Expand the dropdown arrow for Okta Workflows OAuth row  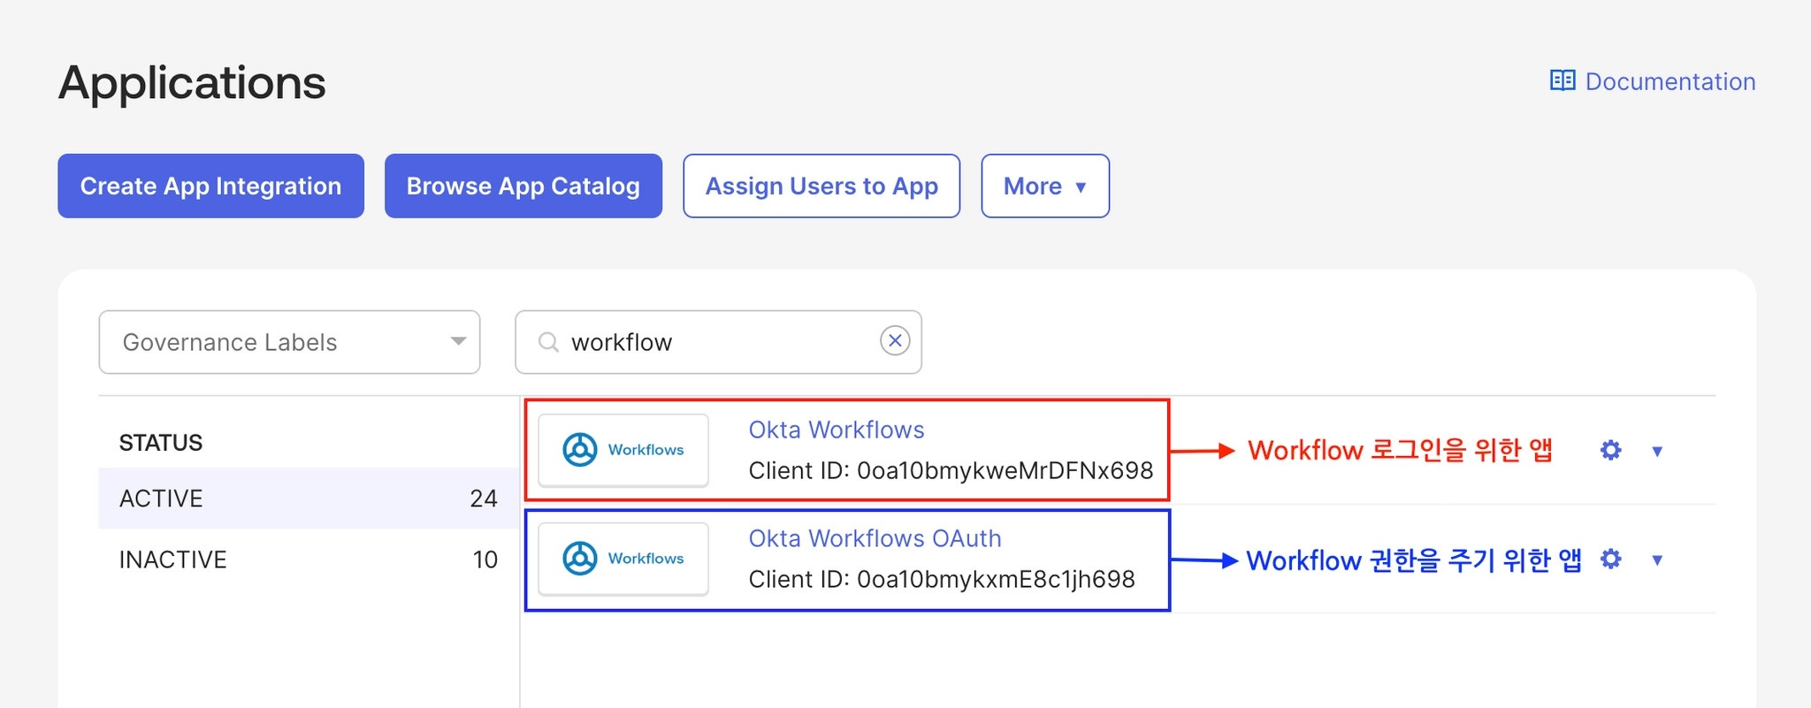(1657, 560)
